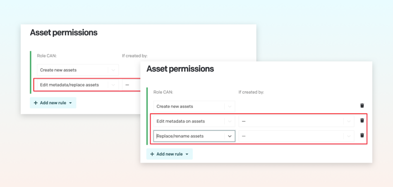Expand Replace/rename assets dropdown chevron
Viewport: 393px width, 187px height.
tap(230, 136)
